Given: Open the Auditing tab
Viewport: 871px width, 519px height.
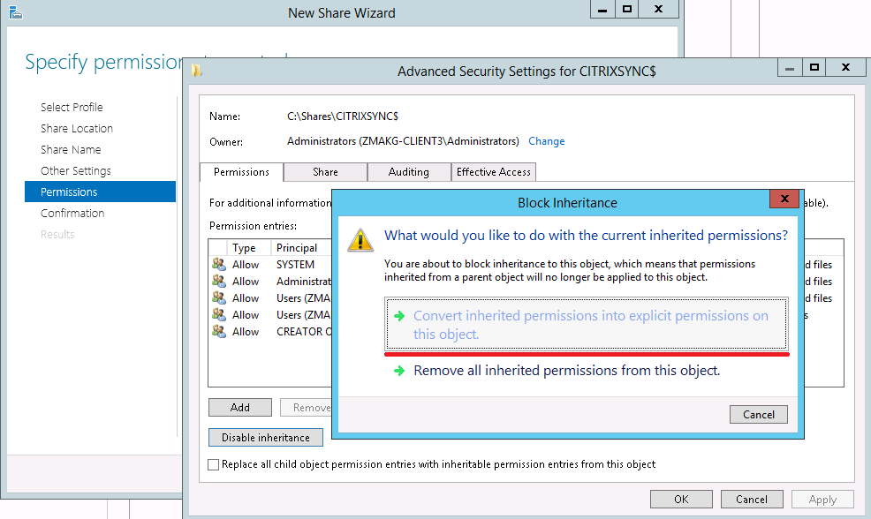Looking at the screenshot, I should (x=408, y=172).
